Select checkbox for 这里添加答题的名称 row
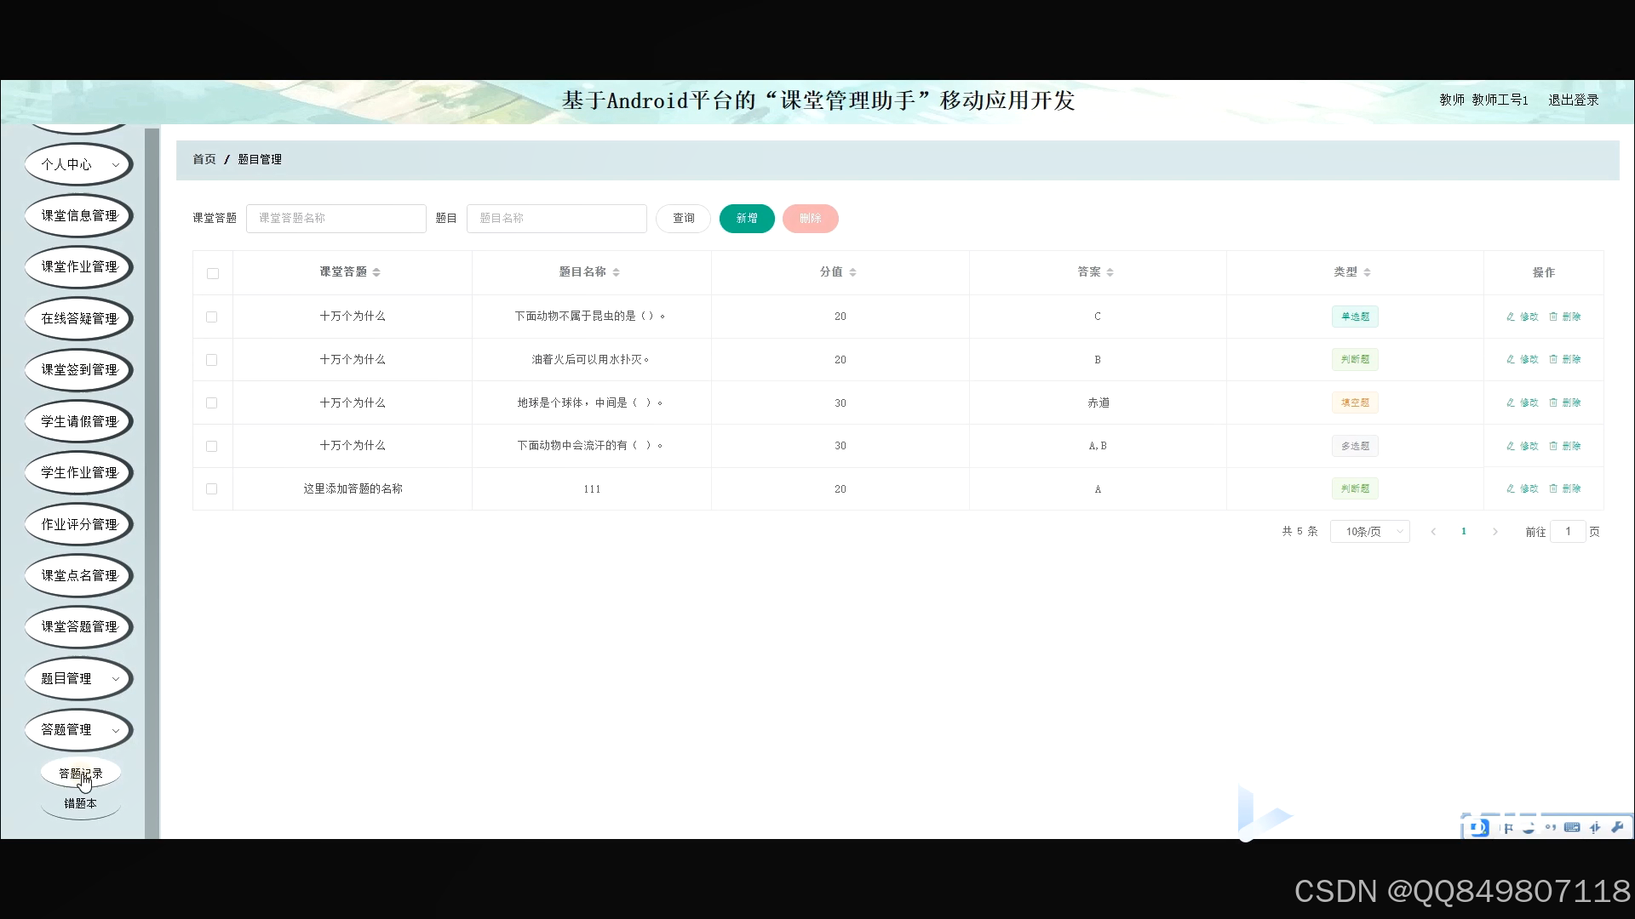The width and height of the screenshot is (1635, 919). click(x=212, y=489)
